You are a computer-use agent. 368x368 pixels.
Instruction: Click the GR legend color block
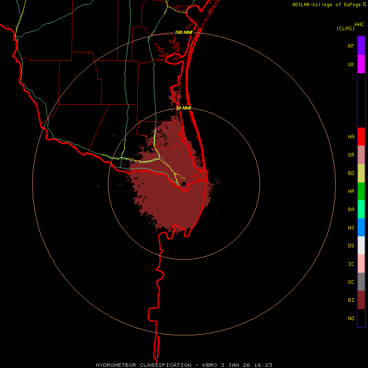(361, 155)
